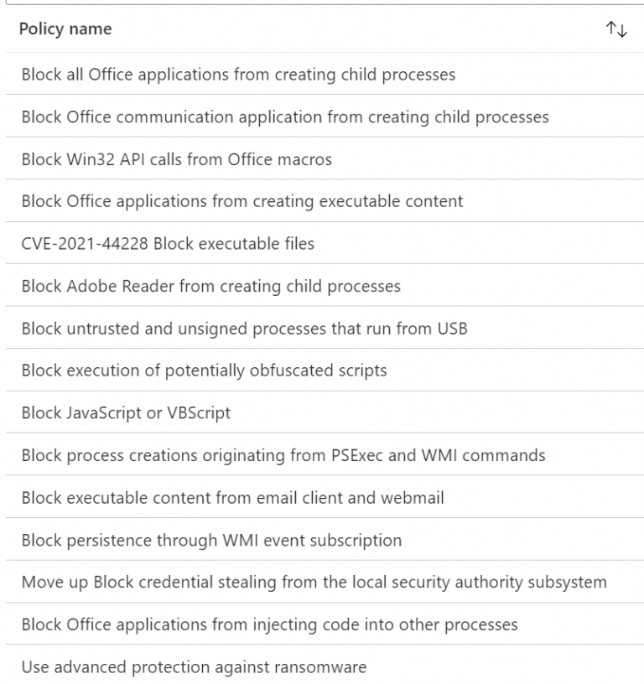Open the CVE-2021-44228 Block executable files policy
The height and width of the screenshot is (684, 644).
pos(168,243)
